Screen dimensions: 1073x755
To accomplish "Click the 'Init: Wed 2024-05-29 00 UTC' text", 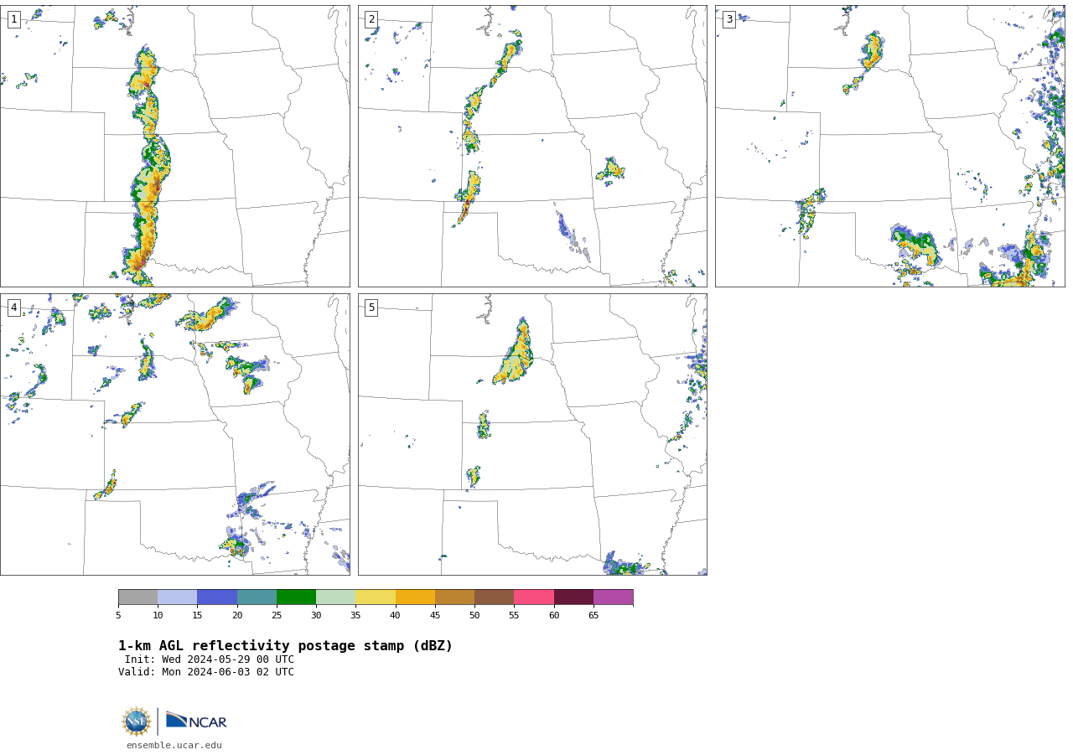I will tap(210, 659).
